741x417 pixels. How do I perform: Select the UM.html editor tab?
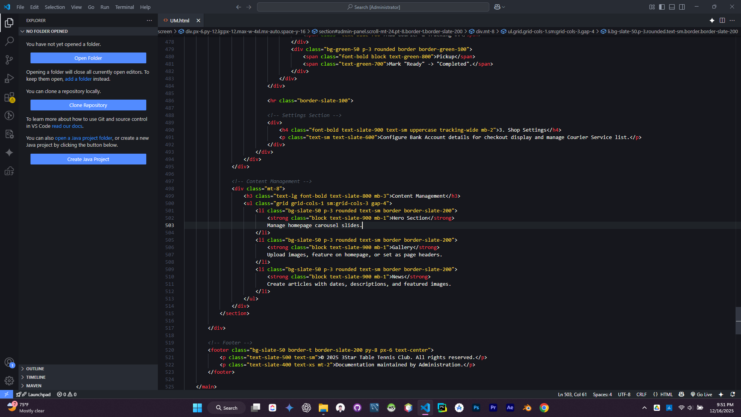click(180, 20)
